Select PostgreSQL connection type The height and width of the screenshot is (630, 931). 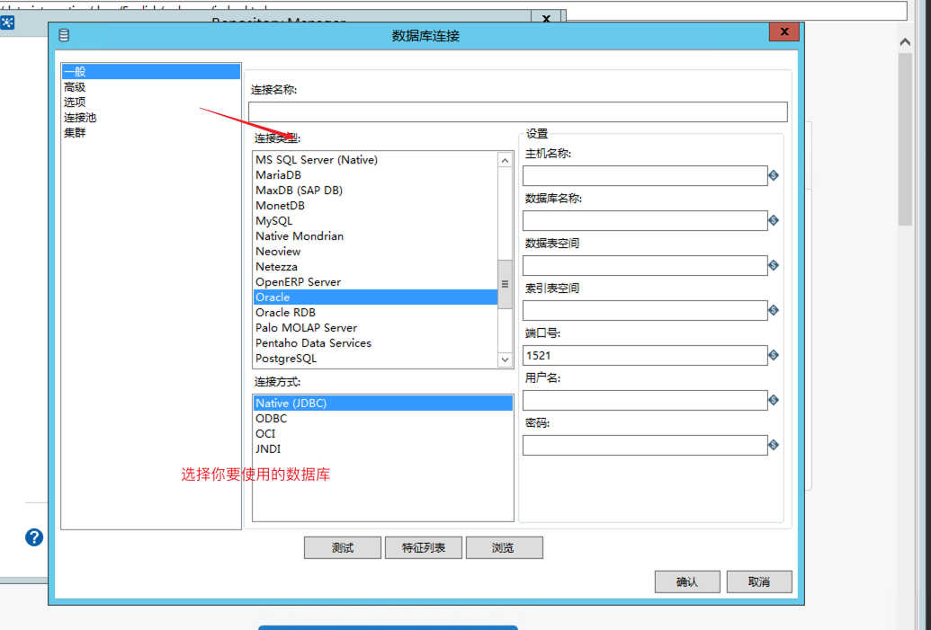point(375,359)
